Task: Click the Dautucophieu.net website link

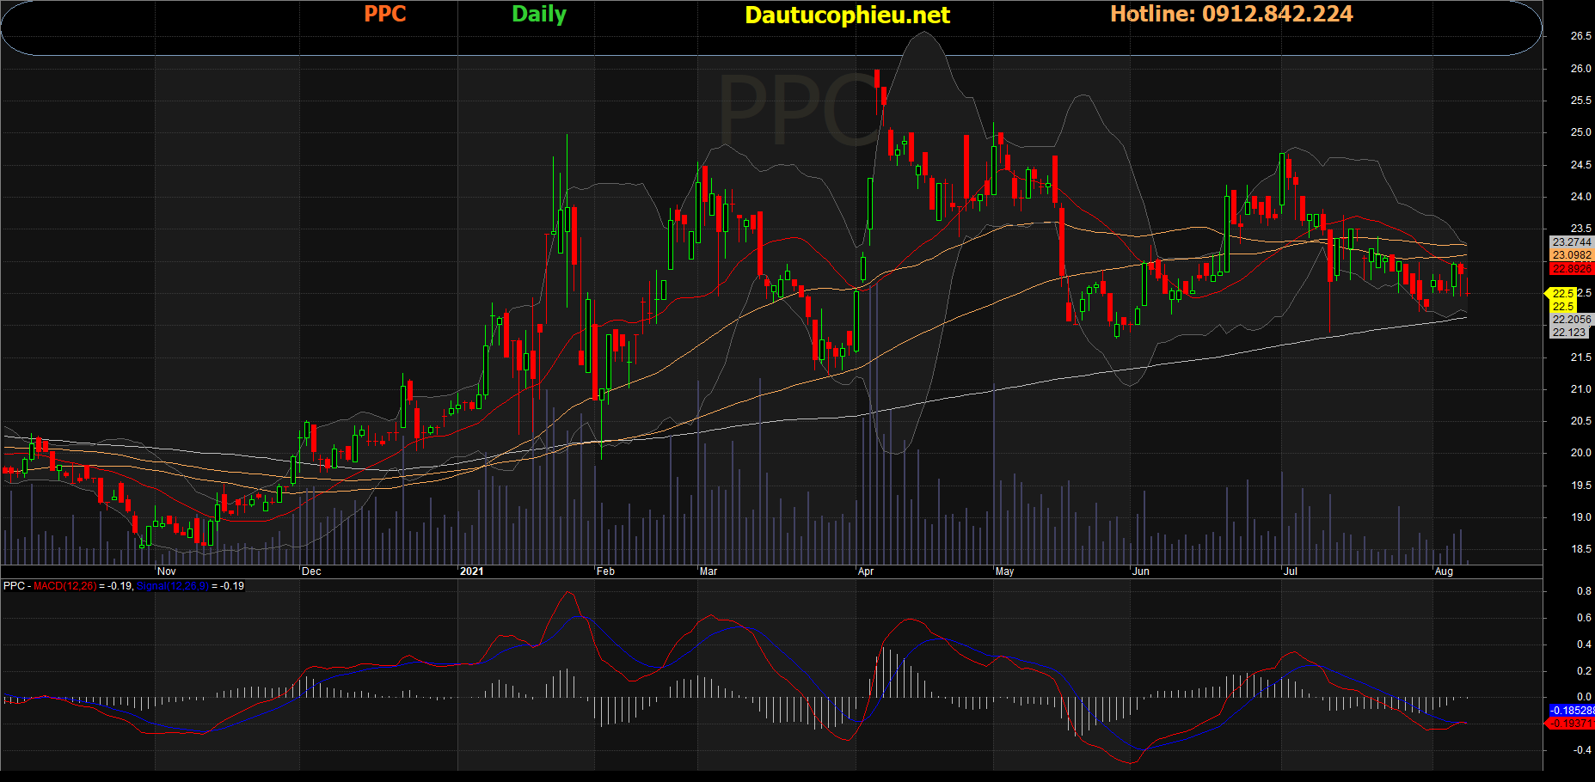Action: pos(847,15)
